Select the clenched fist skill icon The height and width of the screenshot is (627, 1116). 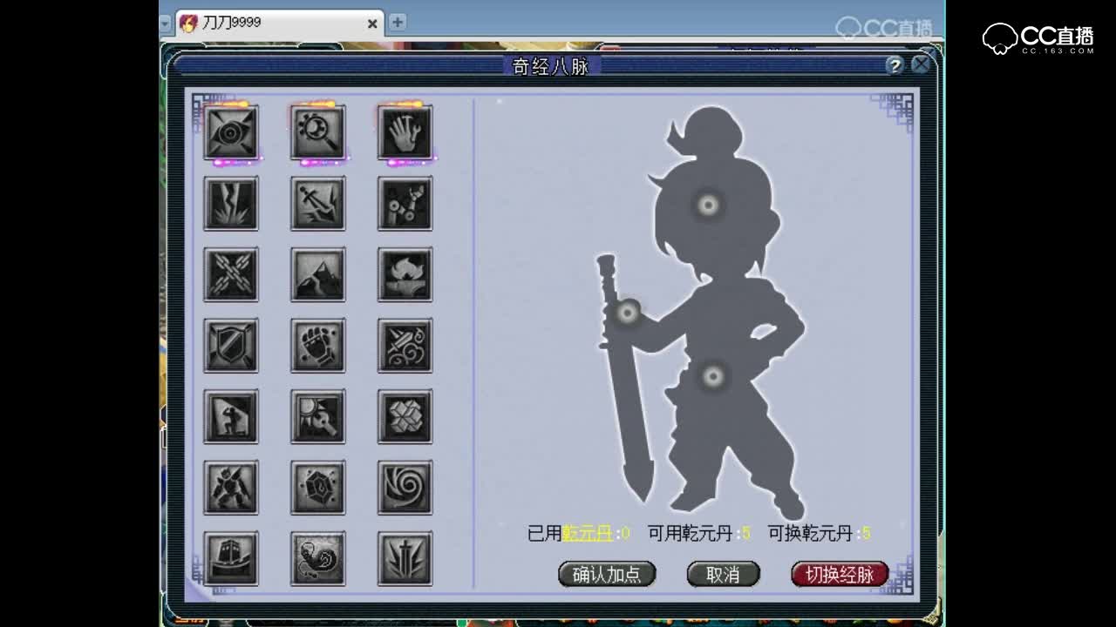point(318,346)
